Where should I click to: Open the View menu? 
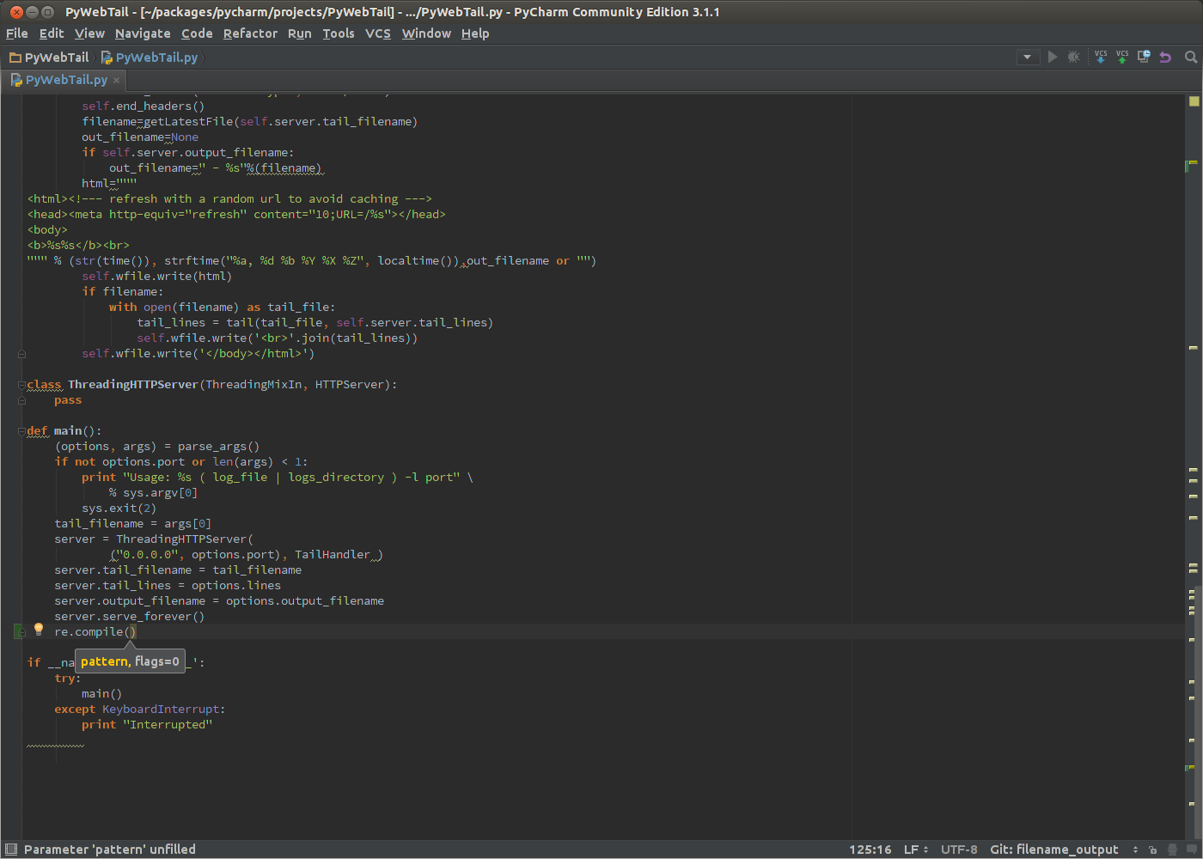(89, 34)
